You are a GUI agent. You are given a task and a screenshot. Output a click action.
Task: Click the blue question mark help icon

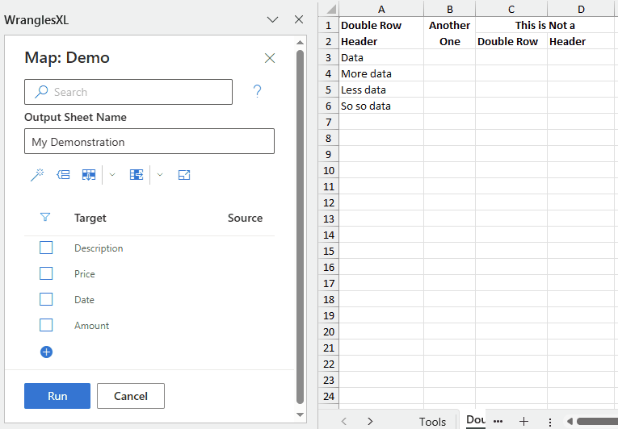click(x=257, y=92)
